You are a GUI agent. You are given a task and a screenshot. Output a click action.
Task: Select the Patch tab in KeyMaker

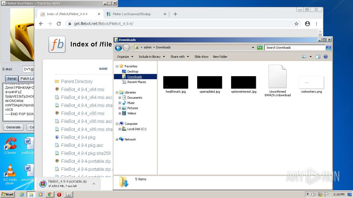pyautogui.click(x=27, y=79)
